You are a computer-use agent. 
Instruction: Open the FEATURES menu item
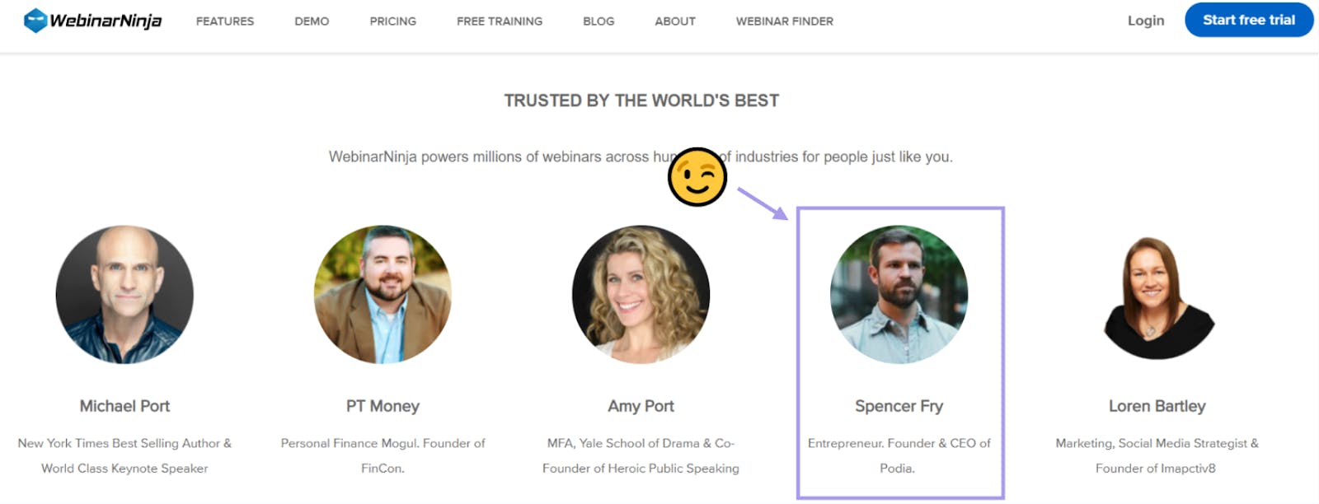(x=225, y=21)
